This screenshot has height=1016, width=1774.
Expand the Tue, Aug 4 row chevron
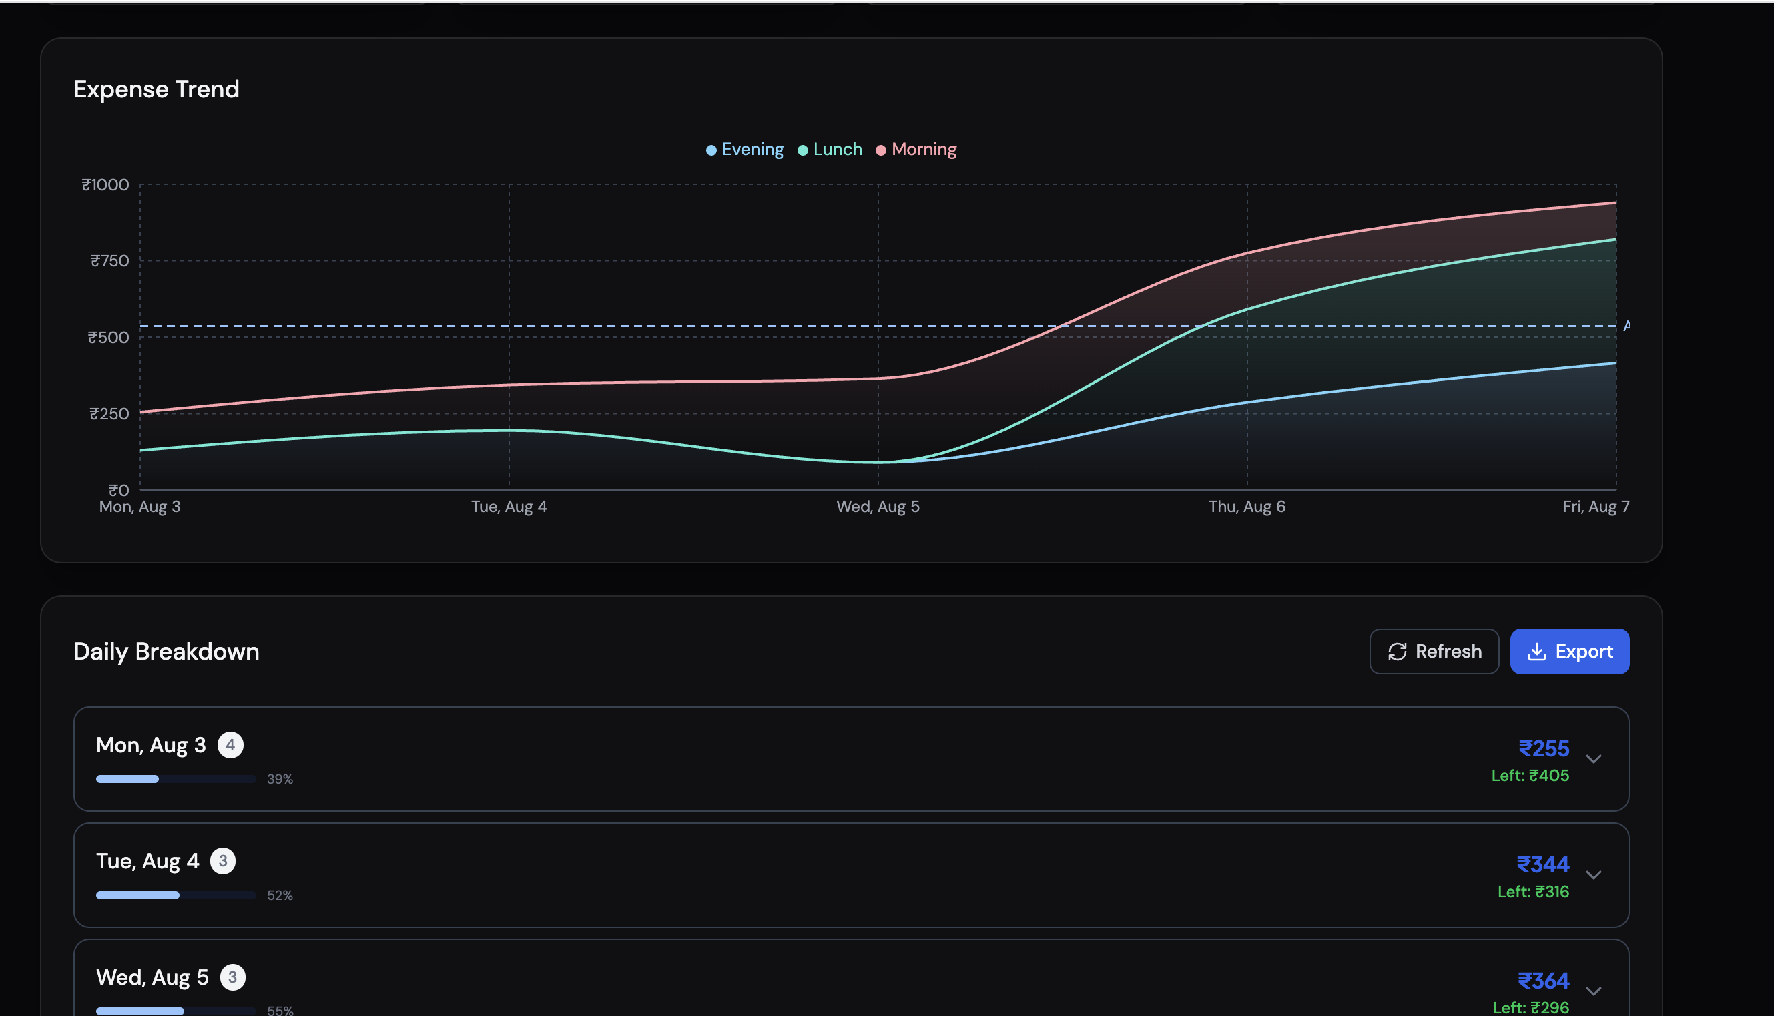point(1593,874)
